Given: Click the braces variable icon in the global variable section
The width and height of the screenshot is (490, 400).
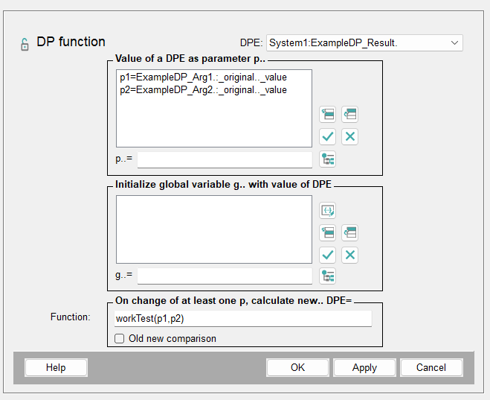Looking at the screenshot, I should (327, 210).
